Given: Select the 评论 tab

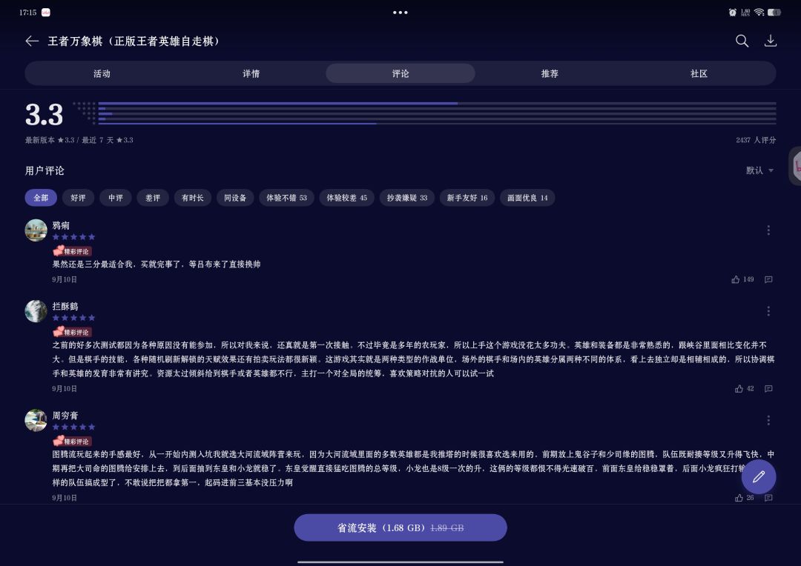Looking at the screenshot, I should (x=400, y=73).
